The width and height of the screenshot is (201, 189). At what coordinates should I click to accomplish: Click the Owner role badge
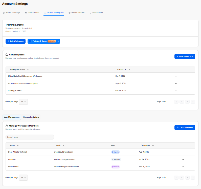point(116,167)
